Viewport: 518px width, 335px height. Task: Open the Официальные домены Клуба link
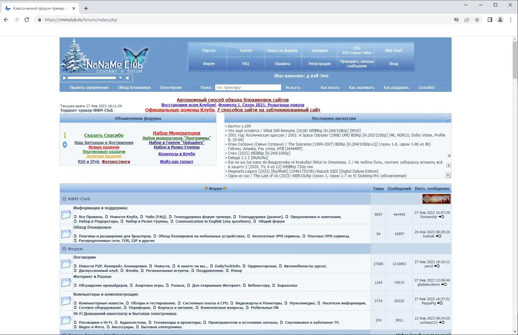[x=180, y=110]
